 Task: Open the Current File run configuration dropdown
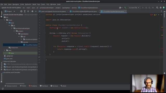[x=134, y=7]
